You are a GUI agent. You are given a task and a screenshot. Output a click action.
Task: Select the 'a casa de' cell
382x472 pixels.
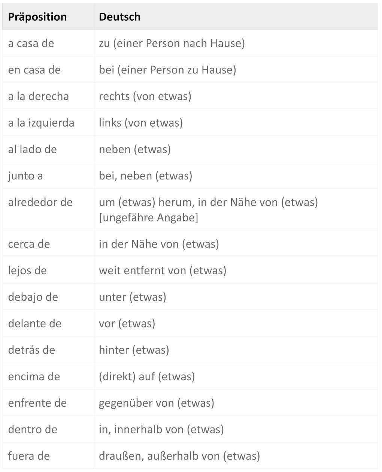[31, 43]
